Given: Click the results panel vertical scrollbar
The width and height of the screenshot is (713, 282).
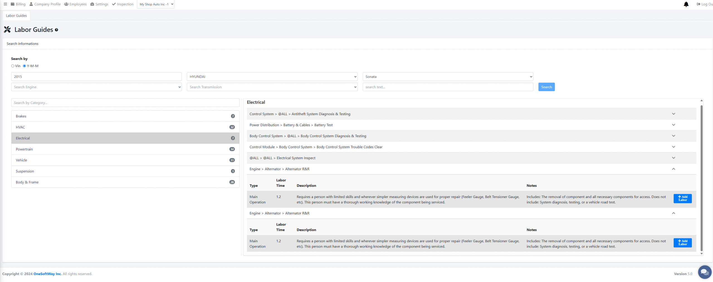Looking at the screenshot, I should click(701, 178).
